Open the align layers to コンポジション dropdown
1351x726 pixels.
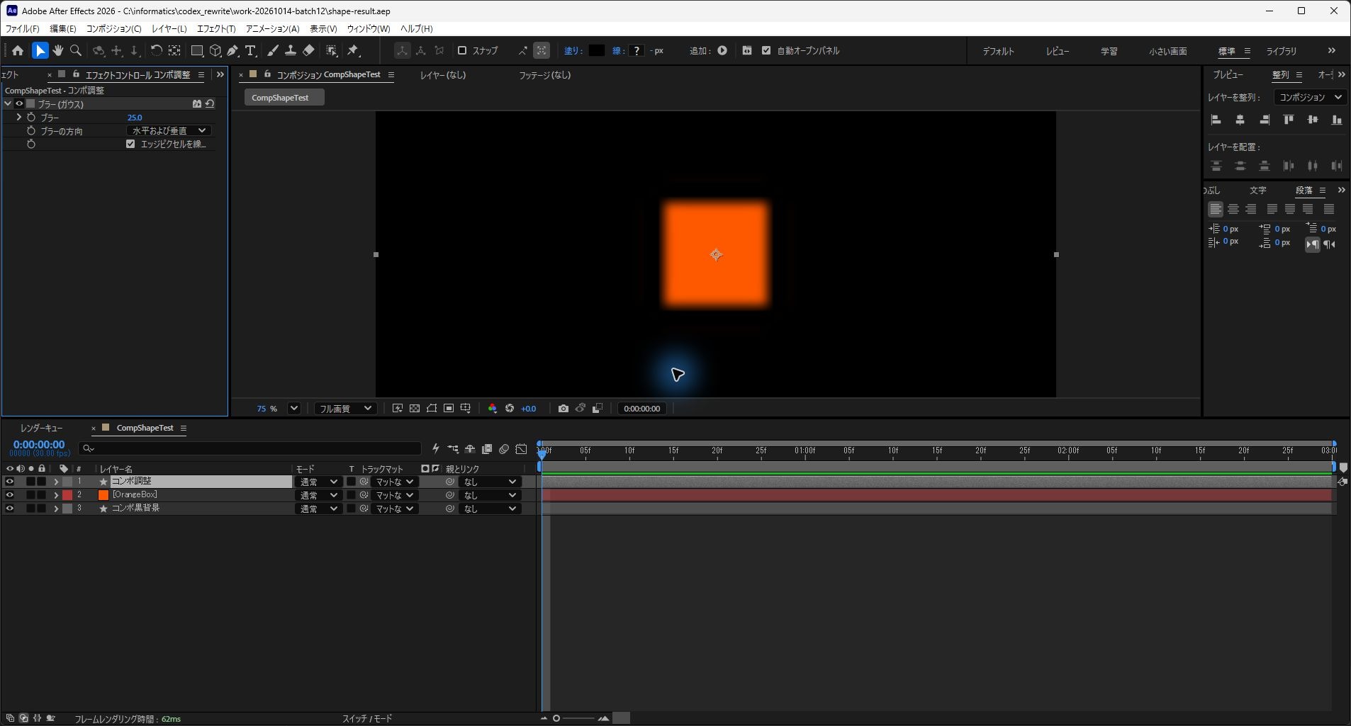(x=1310, y=97)
